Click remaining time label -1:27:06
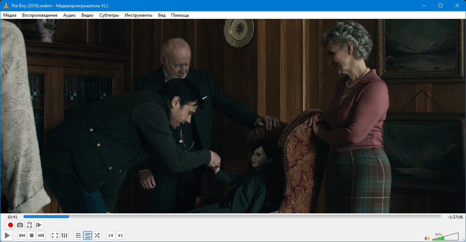Viewport: 466px width, 242px height. tap(455, 217)
